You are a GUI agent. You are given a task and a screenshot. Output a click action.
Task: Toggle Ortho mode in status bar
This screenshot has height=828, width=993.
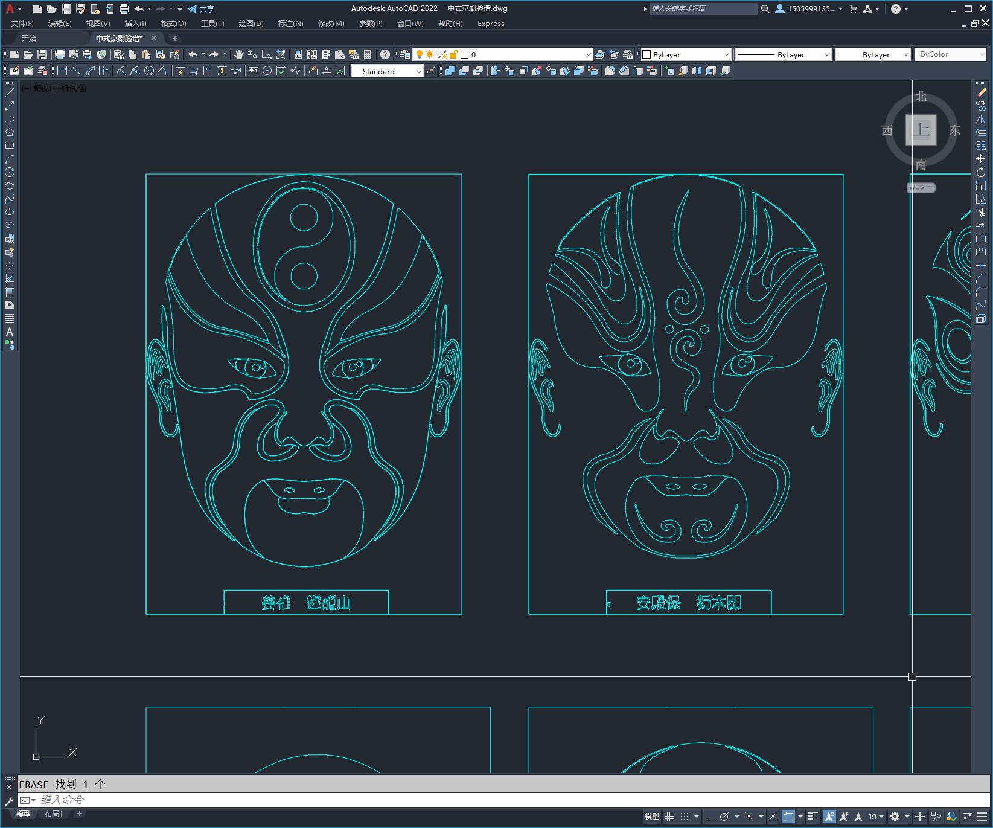(710, 817)
